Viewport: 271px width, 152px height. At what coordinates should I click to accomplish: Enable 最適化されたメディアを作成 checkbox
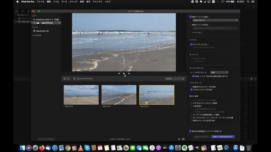(191, 87)
